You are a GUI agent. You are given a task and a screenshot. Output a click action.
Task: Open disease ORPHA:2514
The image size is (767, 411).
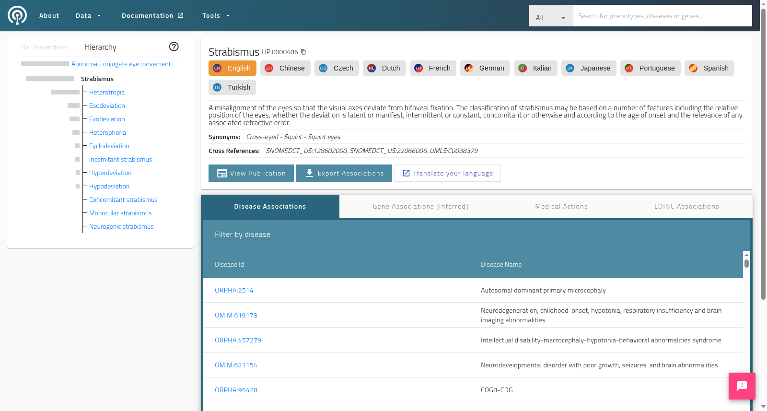pos(234,290)
